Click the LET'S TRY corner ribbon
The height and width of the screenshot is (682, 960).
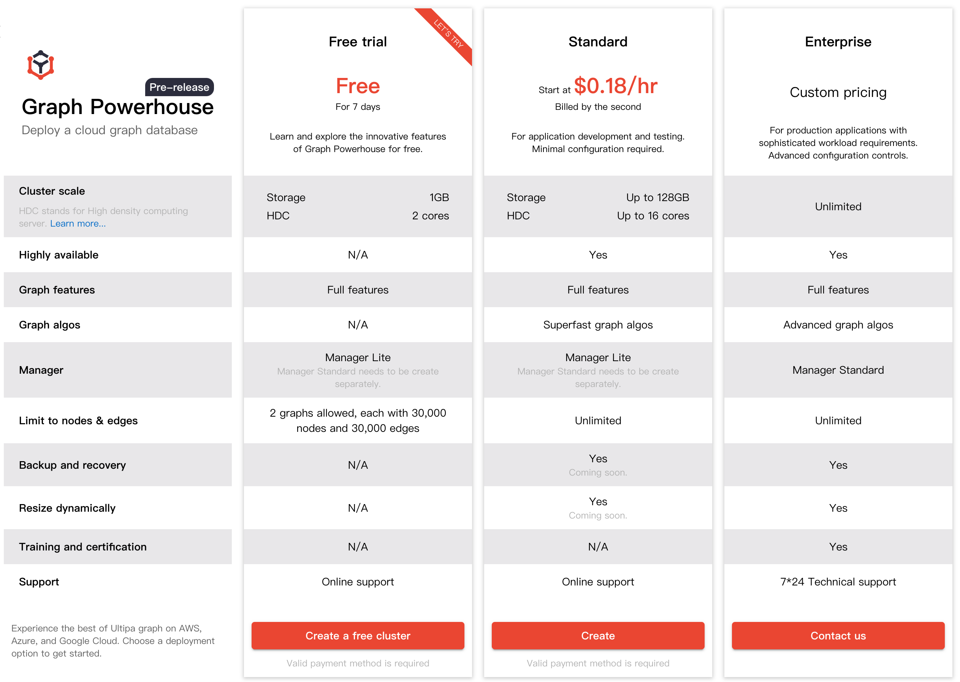pos(448,33)
